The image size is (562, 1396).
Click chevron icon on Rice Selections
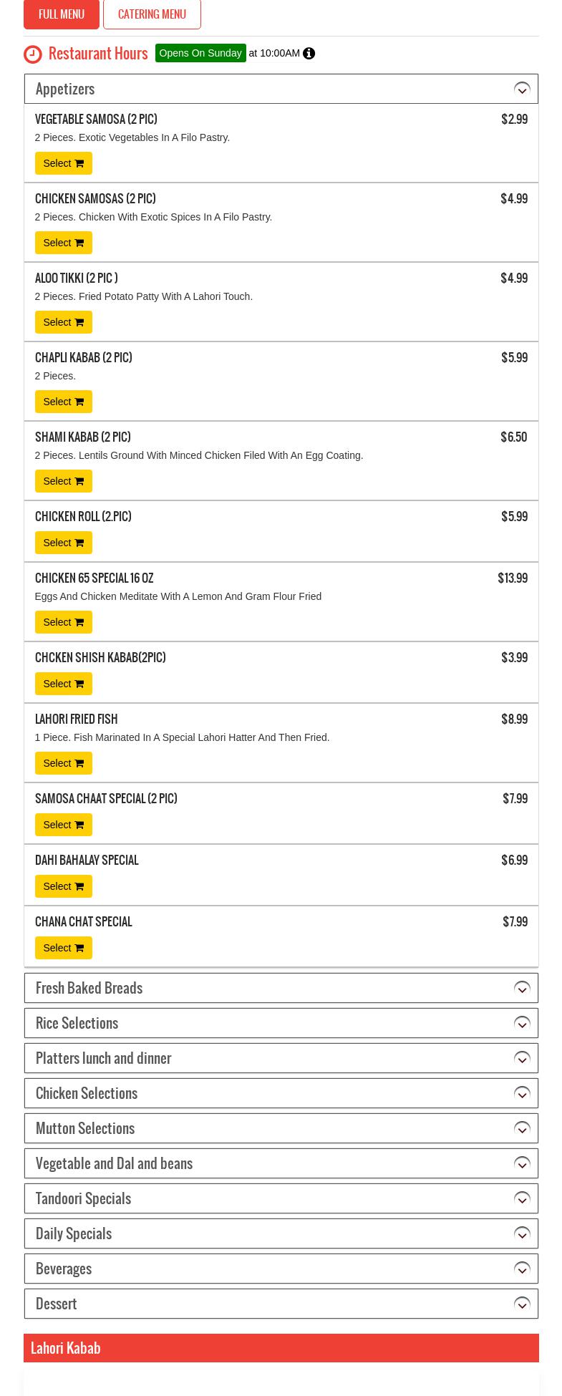522,1024
